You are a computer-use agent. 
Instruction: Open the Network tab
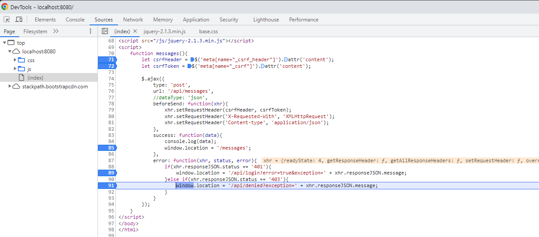[133, 20]
